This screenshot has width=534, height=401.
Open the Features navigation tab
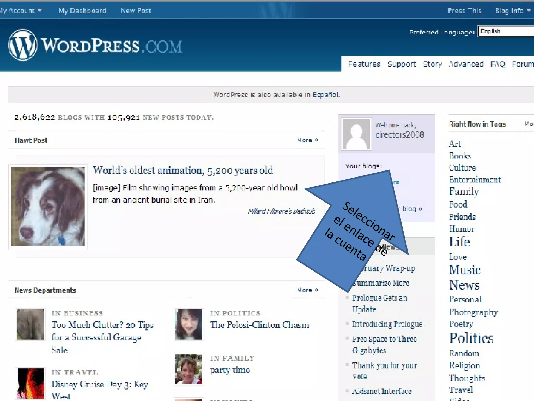(364, 64)
